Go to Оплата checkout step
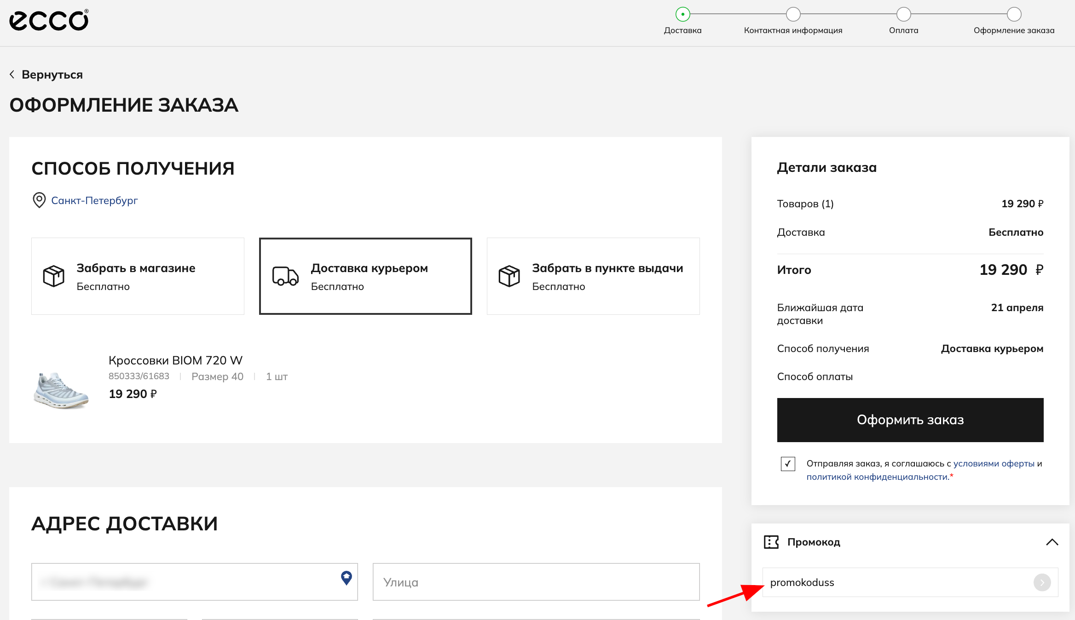 point(903,15)
